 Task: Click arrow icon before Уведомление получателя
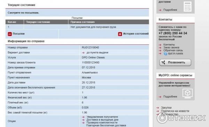(x=83, y=117)
